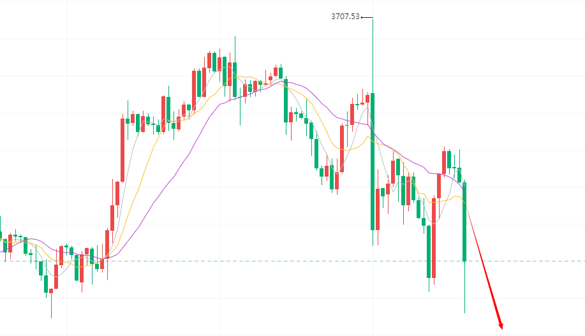Select the tallest red candle in the left rally
The image size is (585, 336).
tap(122, 149)
